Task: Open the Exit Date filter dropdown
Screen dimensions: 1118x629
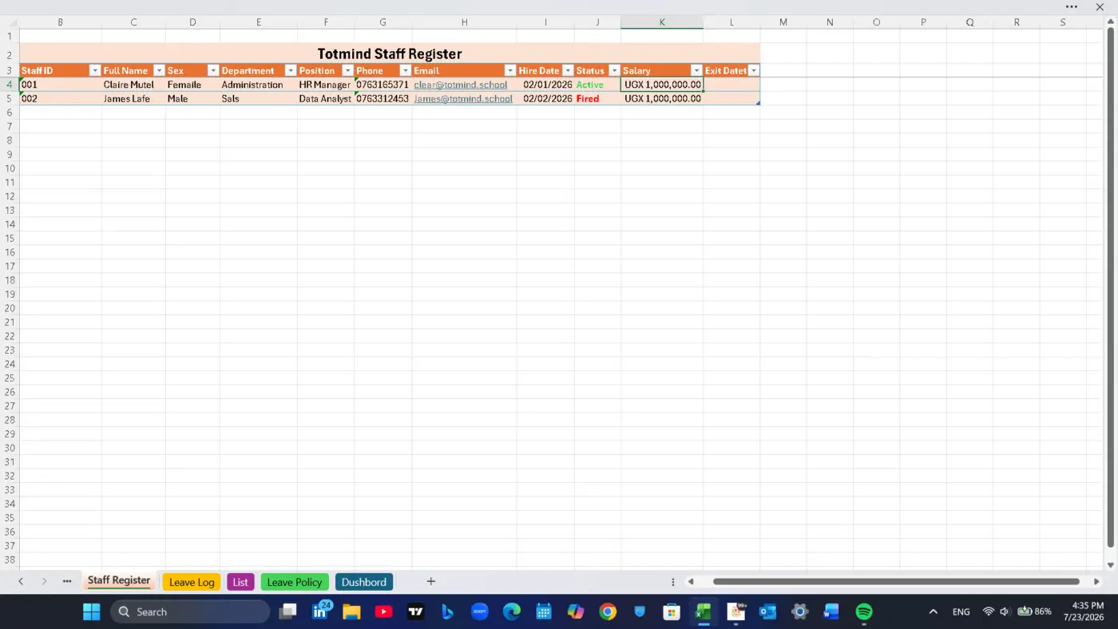Action: click(753, 70)
